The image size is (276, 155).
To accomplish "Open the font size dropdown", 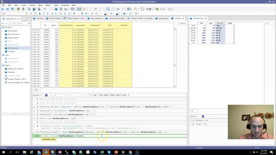I will (x=35, y=13).
